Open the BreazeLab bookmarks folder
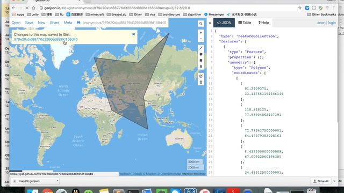344x193 pixels. click(x=117, y=14)
